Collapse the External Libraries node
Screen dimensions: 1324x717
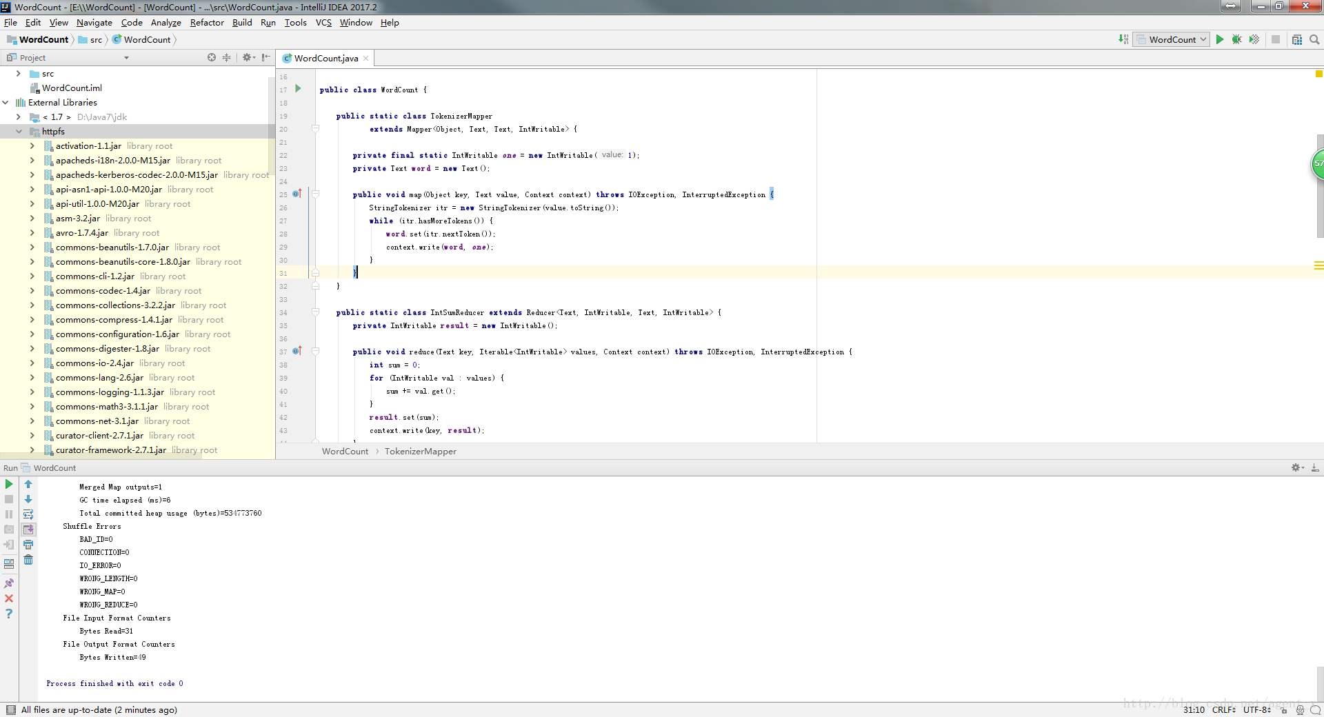click(6, 102)
